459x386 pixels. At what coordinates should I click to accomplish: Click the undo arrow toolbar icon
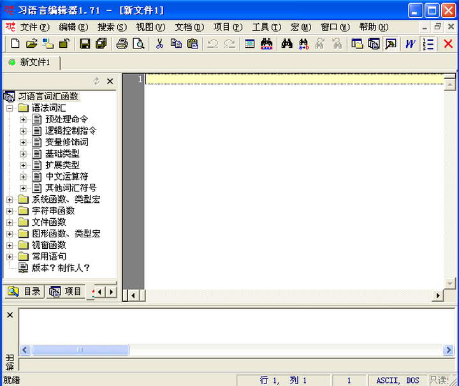(213, 44)
